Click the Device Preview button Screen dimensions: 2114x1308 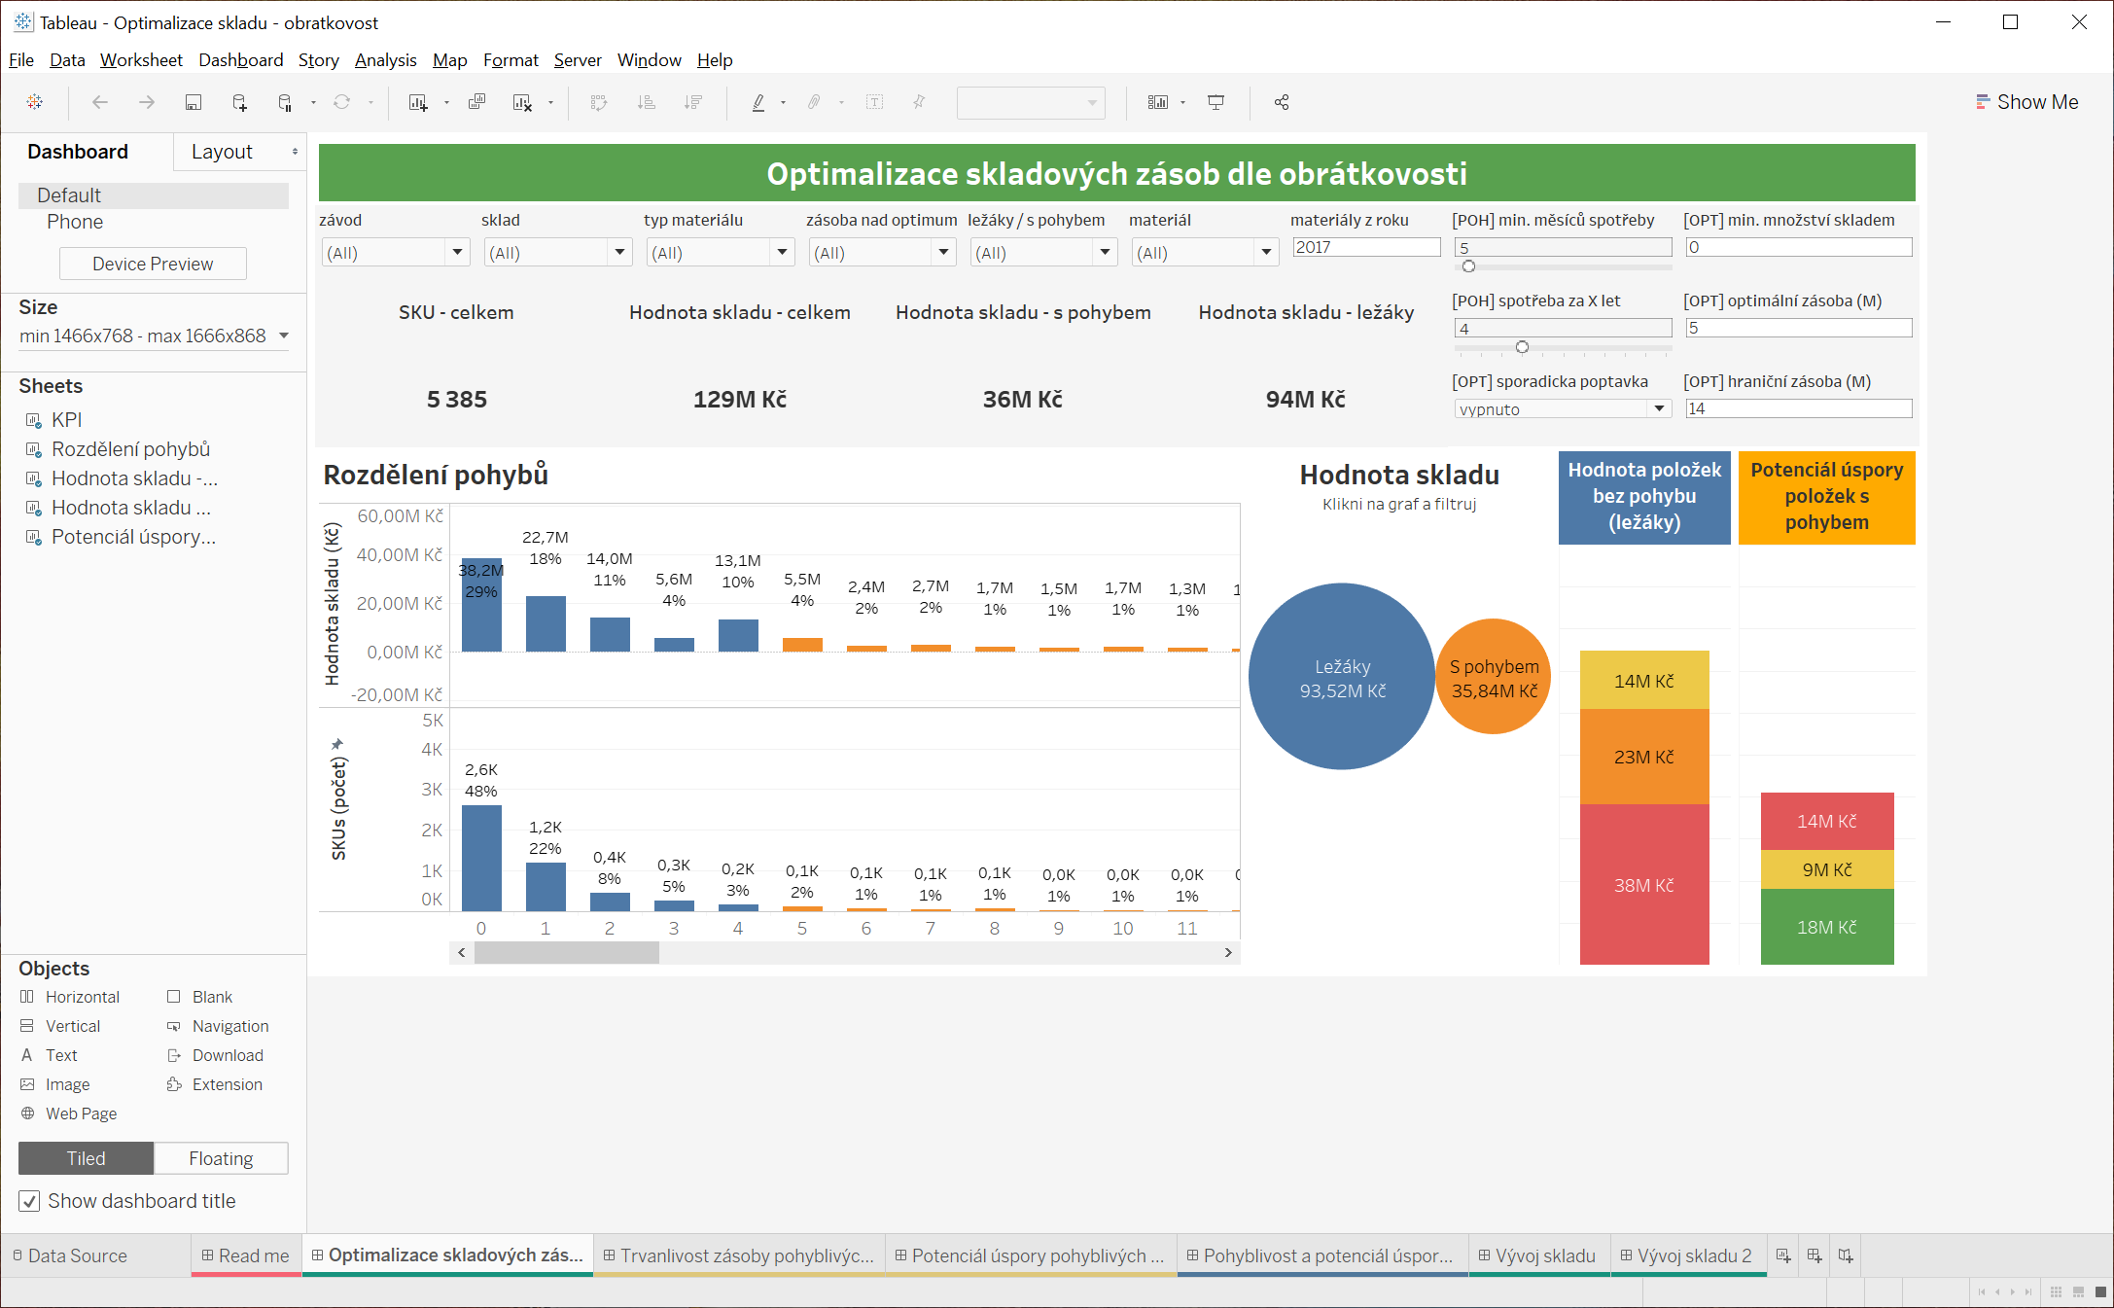point(153,264)
